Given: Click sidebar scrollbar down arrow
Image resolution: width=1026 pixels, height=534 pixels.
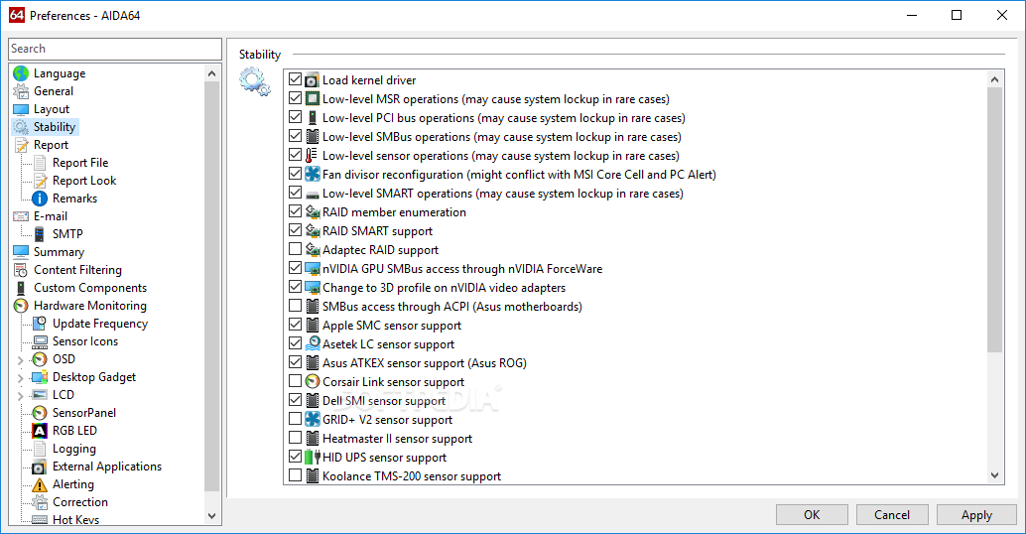Looking at the screenshot, I should [x=211, y=516].
